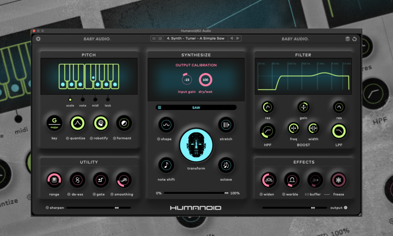Viewport: 393px width, 236px height.
Task: Enable the note pitch mode
Action: (83, 99)
